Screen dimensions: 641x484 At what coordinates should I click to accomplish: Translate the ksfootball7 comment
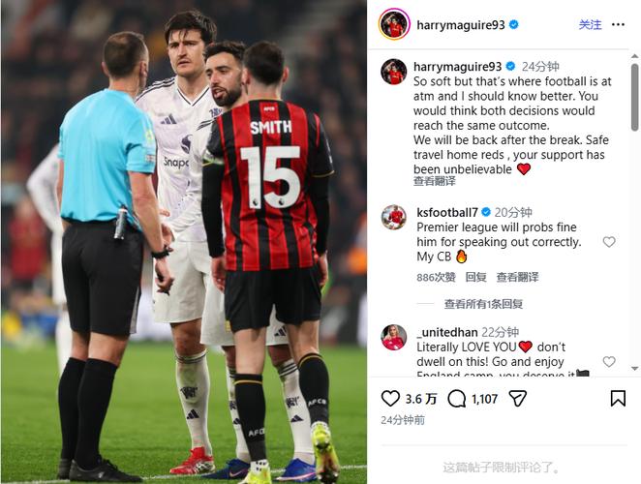pyautogui.click(x=517, y=277)
